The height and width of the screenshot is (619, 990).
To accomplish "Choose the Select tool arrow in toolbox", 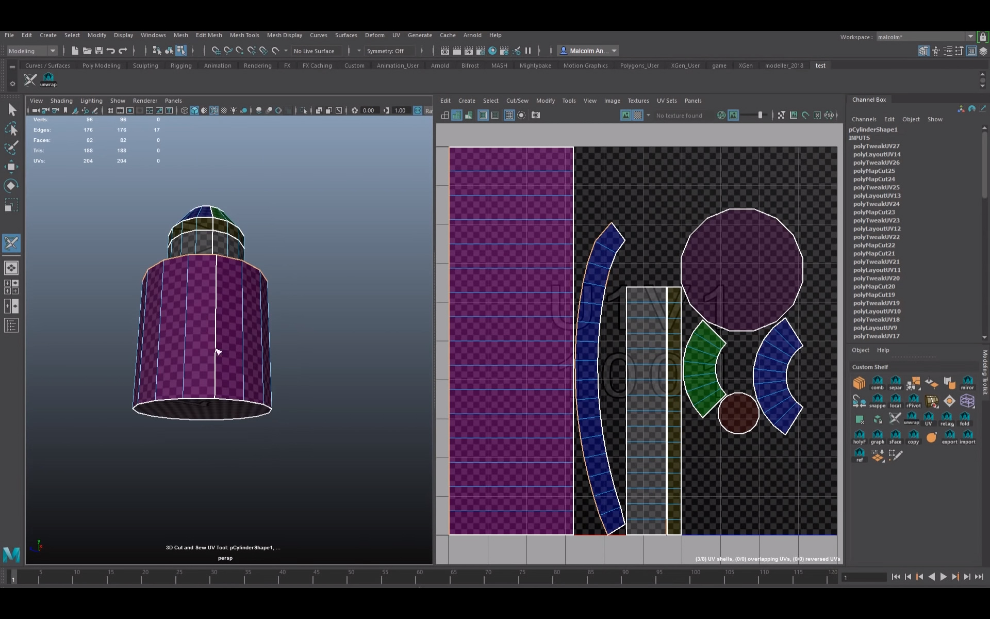I will [x=11, y=109].
